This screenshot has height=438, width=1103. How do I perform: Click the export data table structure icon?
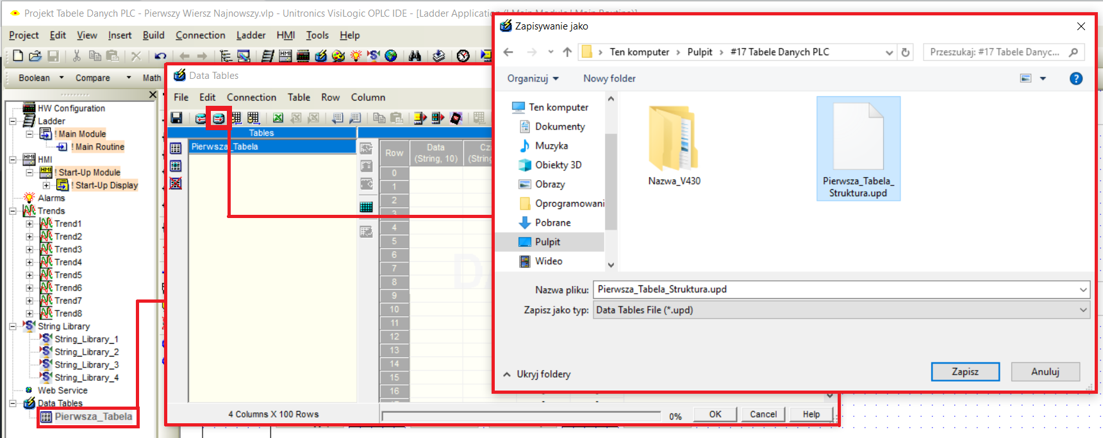[x=219, y=118]
